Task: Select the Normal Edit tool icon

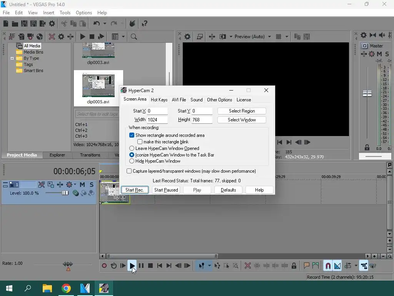Action: pyautogui.click(x=201, y=266)
